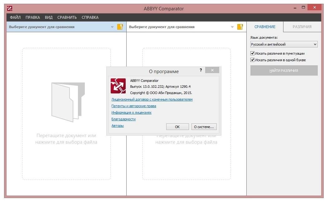The image size is (329, 204).
Task: Close the ABBYY Comparator main window
Action: (x=314, y=7)
